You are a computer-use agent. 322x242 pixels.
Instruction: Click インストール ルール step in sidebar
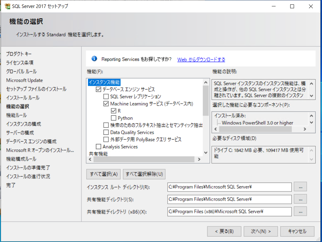23,98
